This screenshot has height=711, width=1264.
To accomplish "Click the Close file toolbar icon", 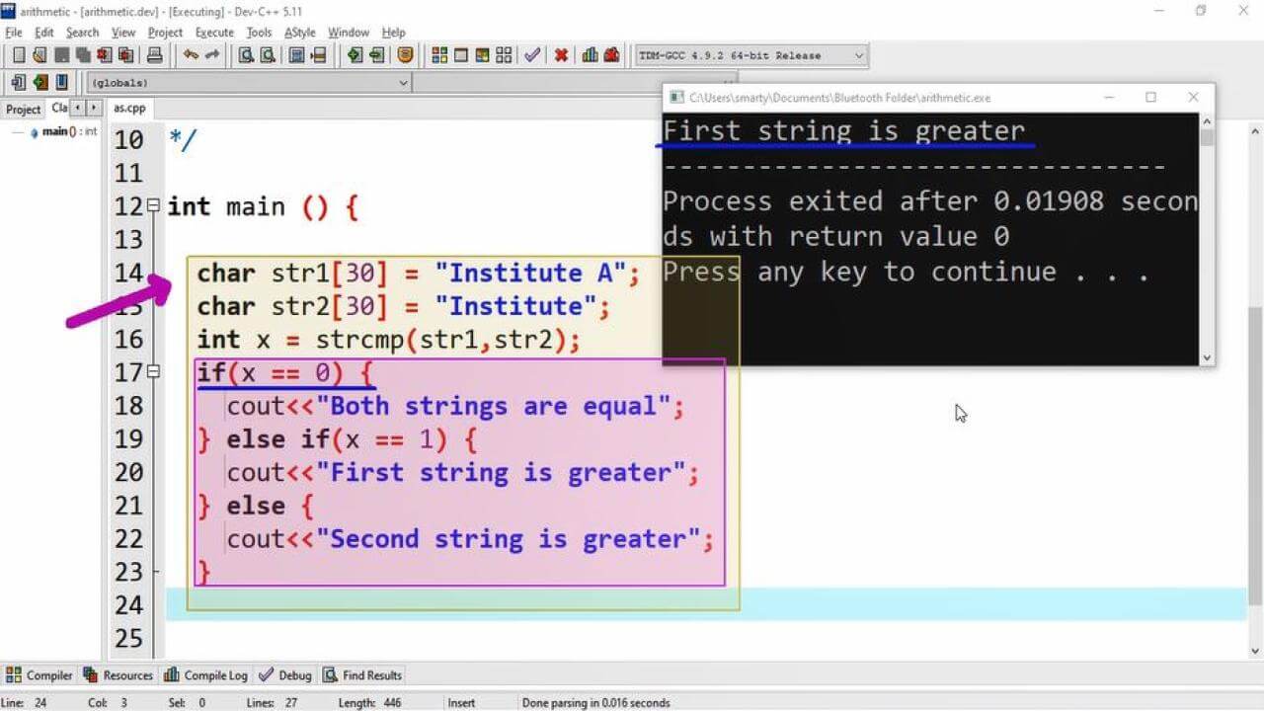I will (105, 55).
